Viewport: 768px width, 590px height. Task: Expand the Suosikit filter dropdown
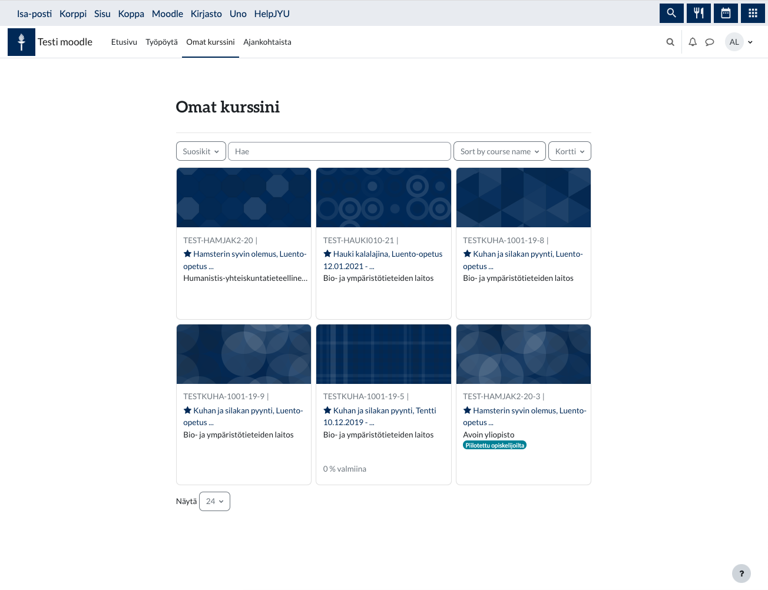[201, 151]
